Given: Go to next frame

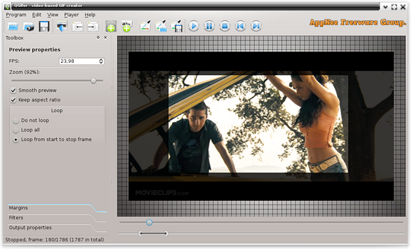Looking at the screenshot, I should pos(256,26).
